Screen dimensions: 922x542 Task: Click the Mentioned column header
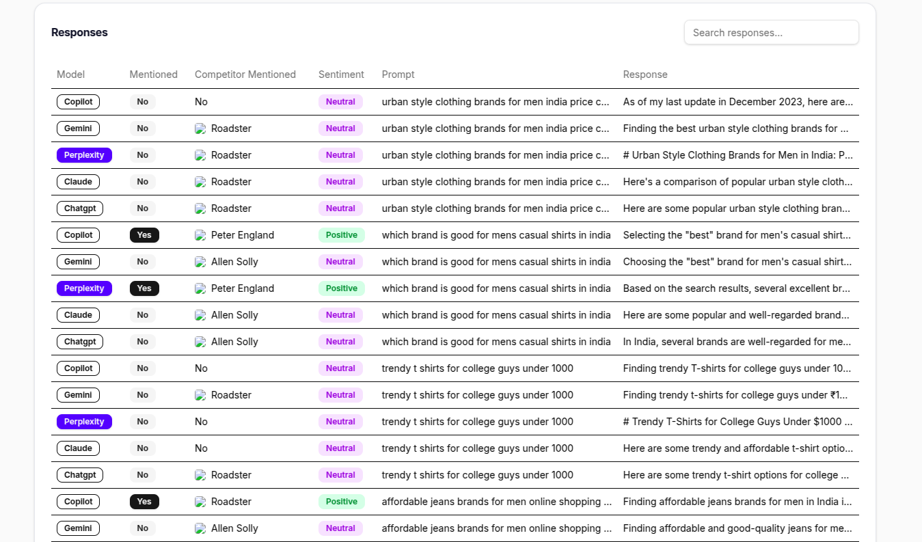[154, 74]
